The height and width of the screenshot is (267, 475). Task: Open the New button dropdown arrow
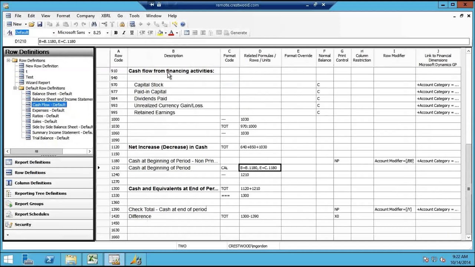pyautogui.click(x=26, y=24)
